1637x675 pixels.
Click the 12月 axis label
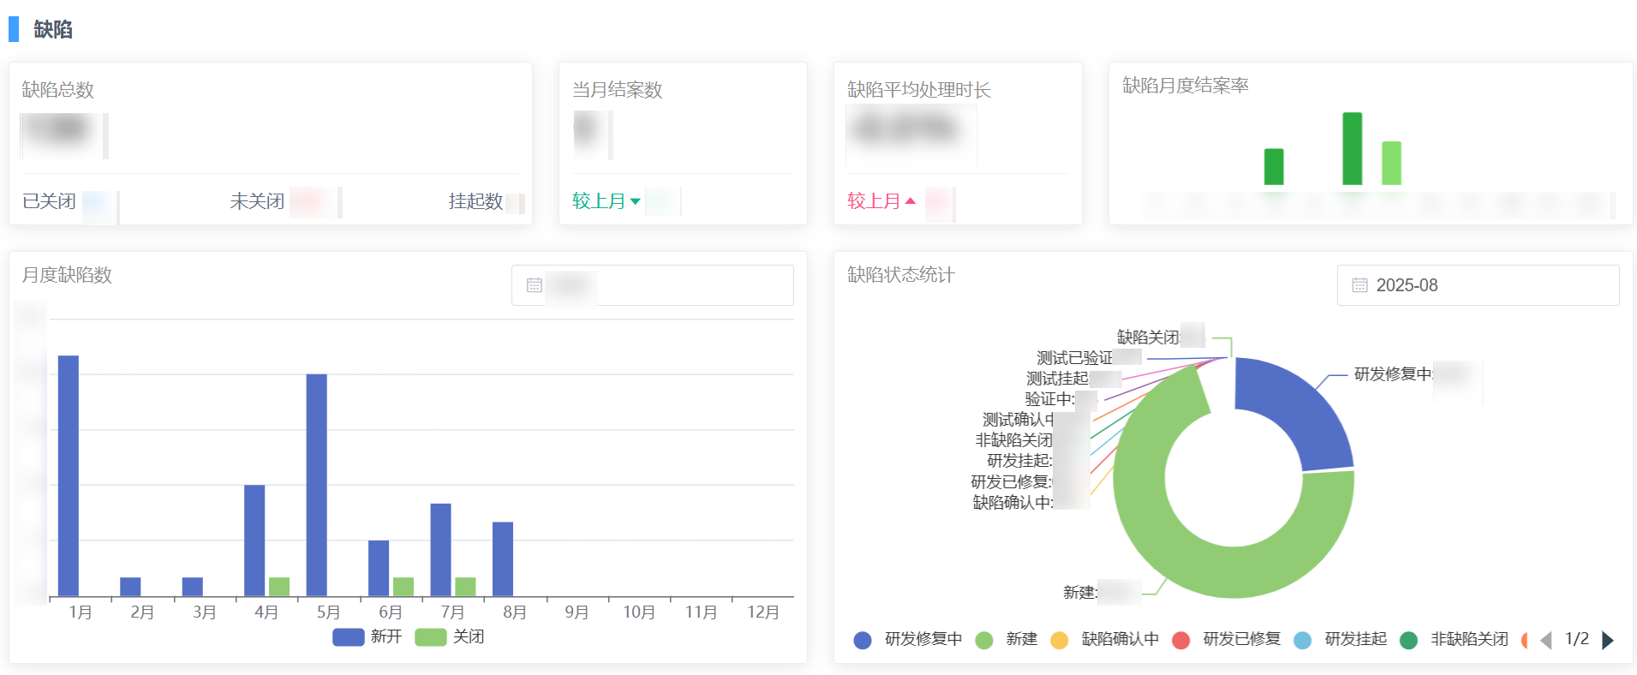pyautogui.click(x=763, y=612)
